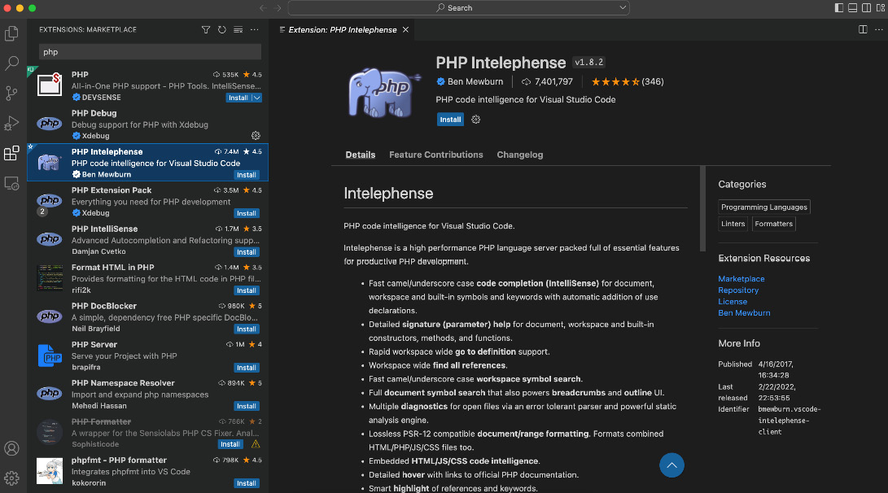Image resolution: width=888 pixels, height=493 pixels.
Task: Open the command center search dropdown chevron
Action: point(623,8)
